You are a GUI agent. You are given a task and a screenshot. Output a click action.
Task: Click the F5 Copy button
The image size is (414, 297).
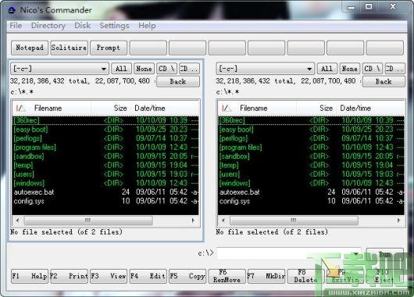(187, 276)
